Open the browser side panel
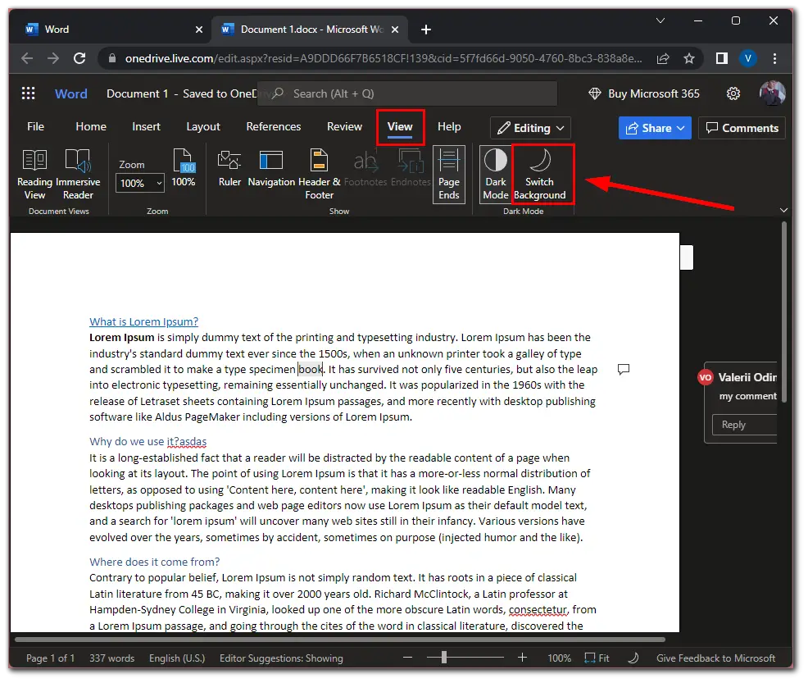Viewport: 808px width, 683px height. pos(721,58)
